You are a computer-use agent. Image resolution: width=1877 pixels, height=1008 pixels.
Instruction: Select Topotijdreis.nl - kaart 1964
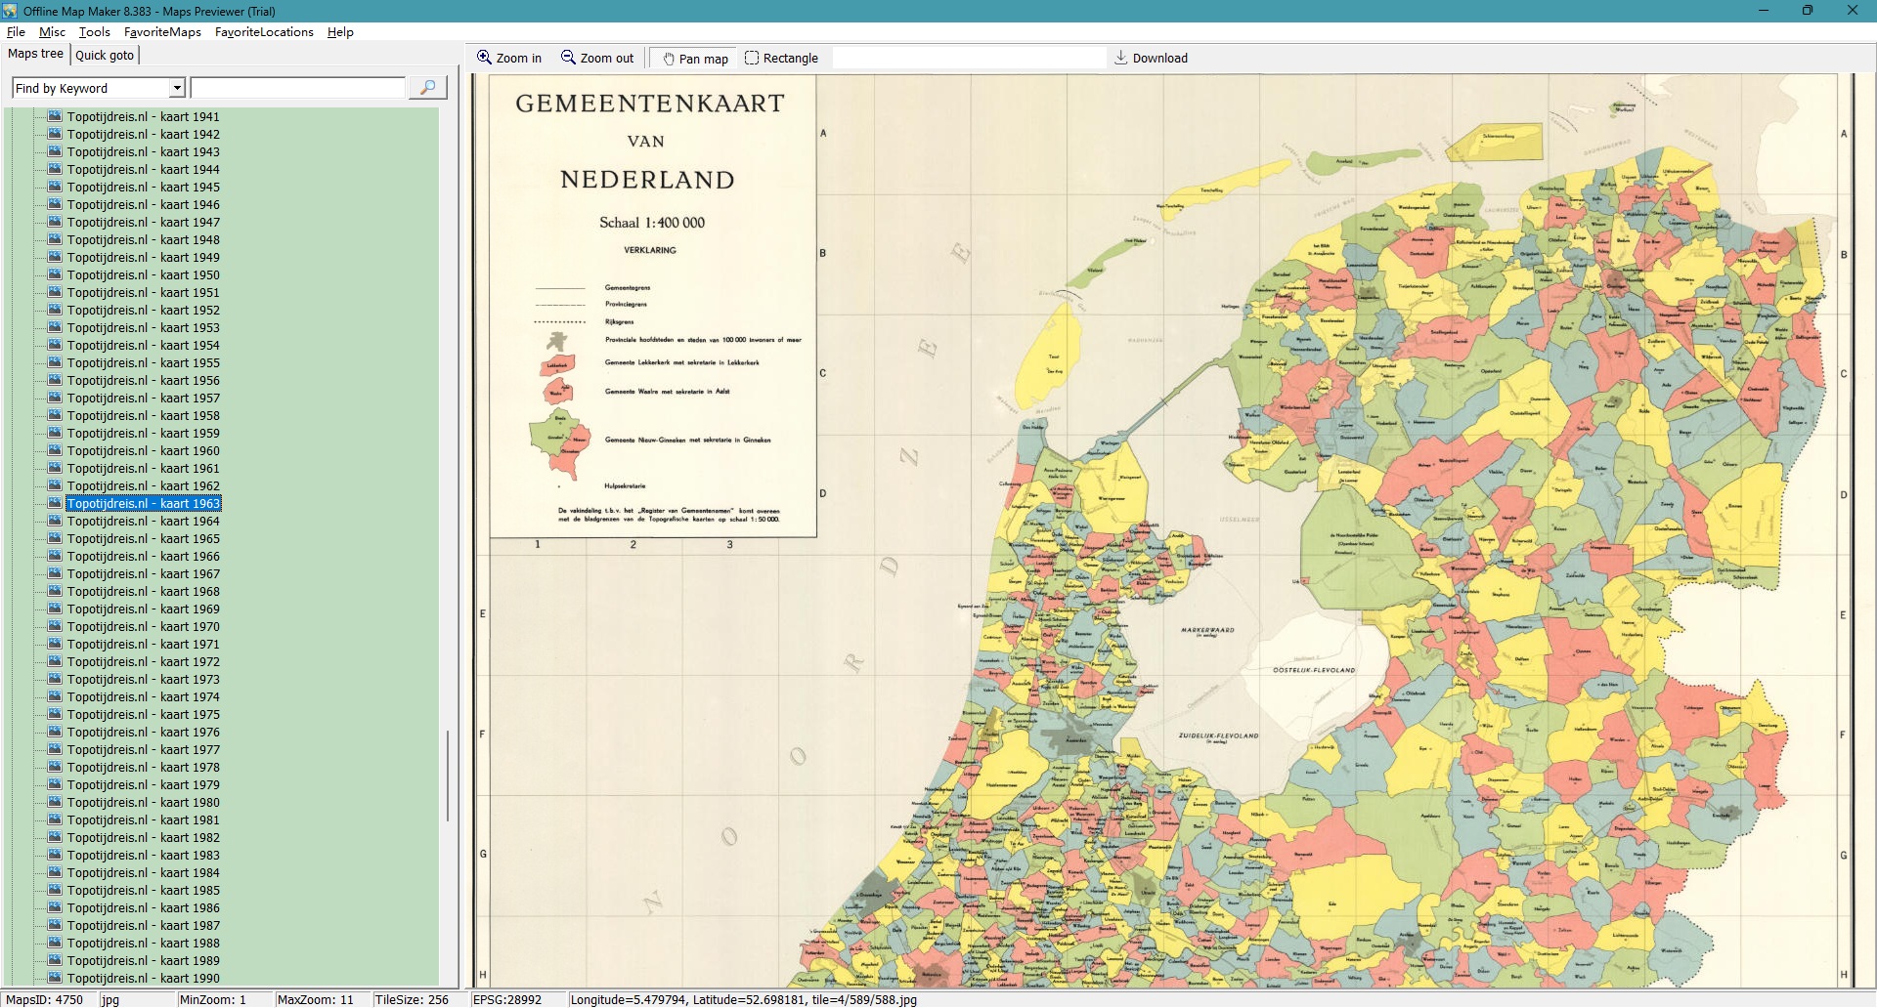coord(143,522)
